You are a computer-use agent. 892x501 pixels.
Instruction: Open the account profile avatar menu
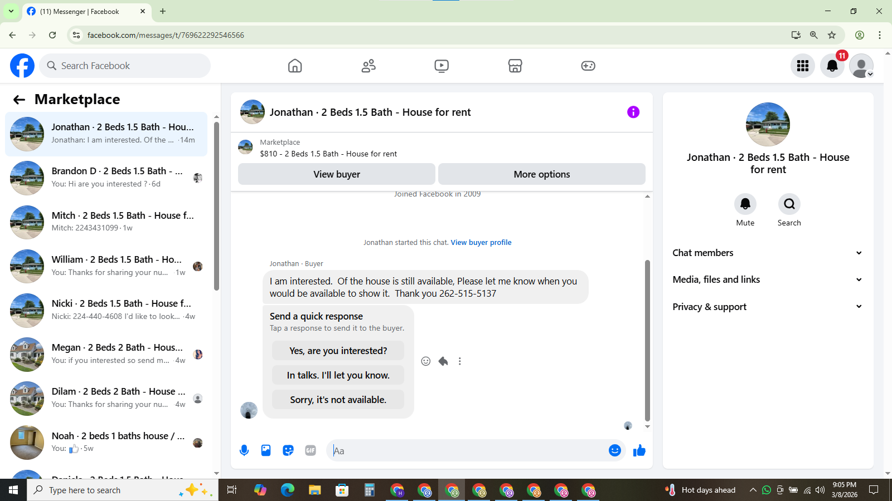[x=861, y=66]
